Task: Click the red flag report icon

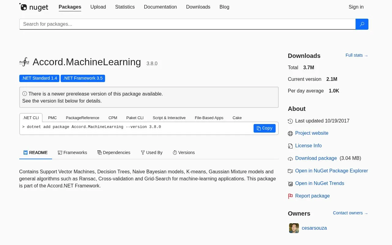Action: [x=290, y=196]
